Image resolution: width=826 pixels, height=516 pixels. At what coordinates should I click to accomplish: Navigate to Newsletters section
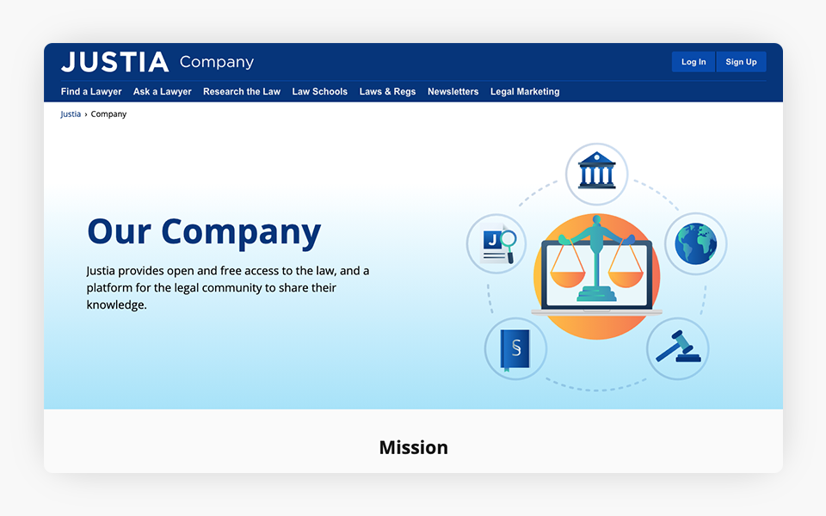(453, 92)
